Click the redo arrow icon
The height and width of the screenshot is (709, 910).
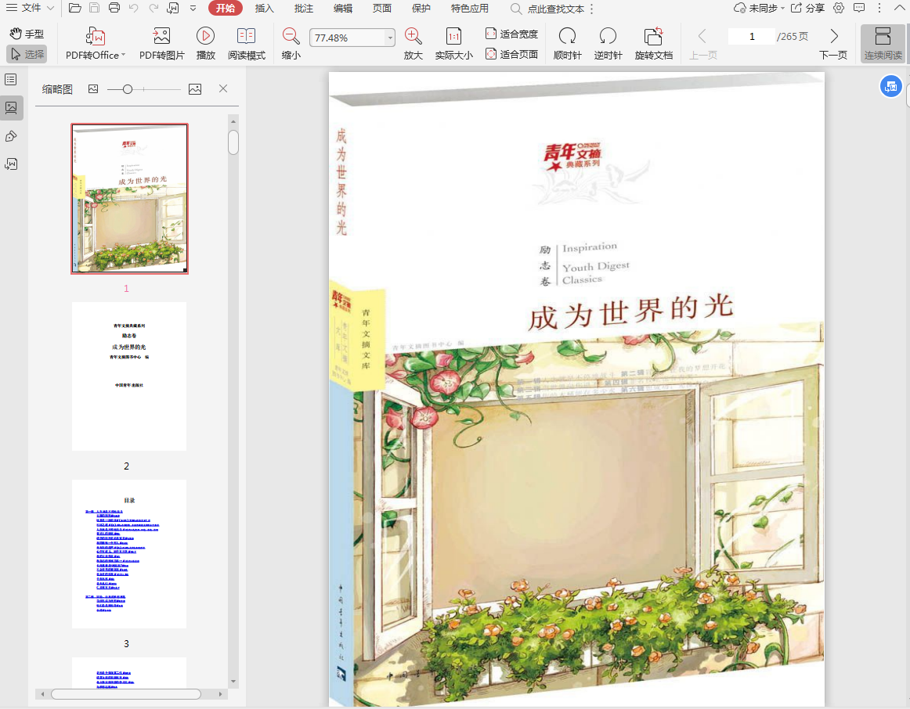click(x=153, y=8)
